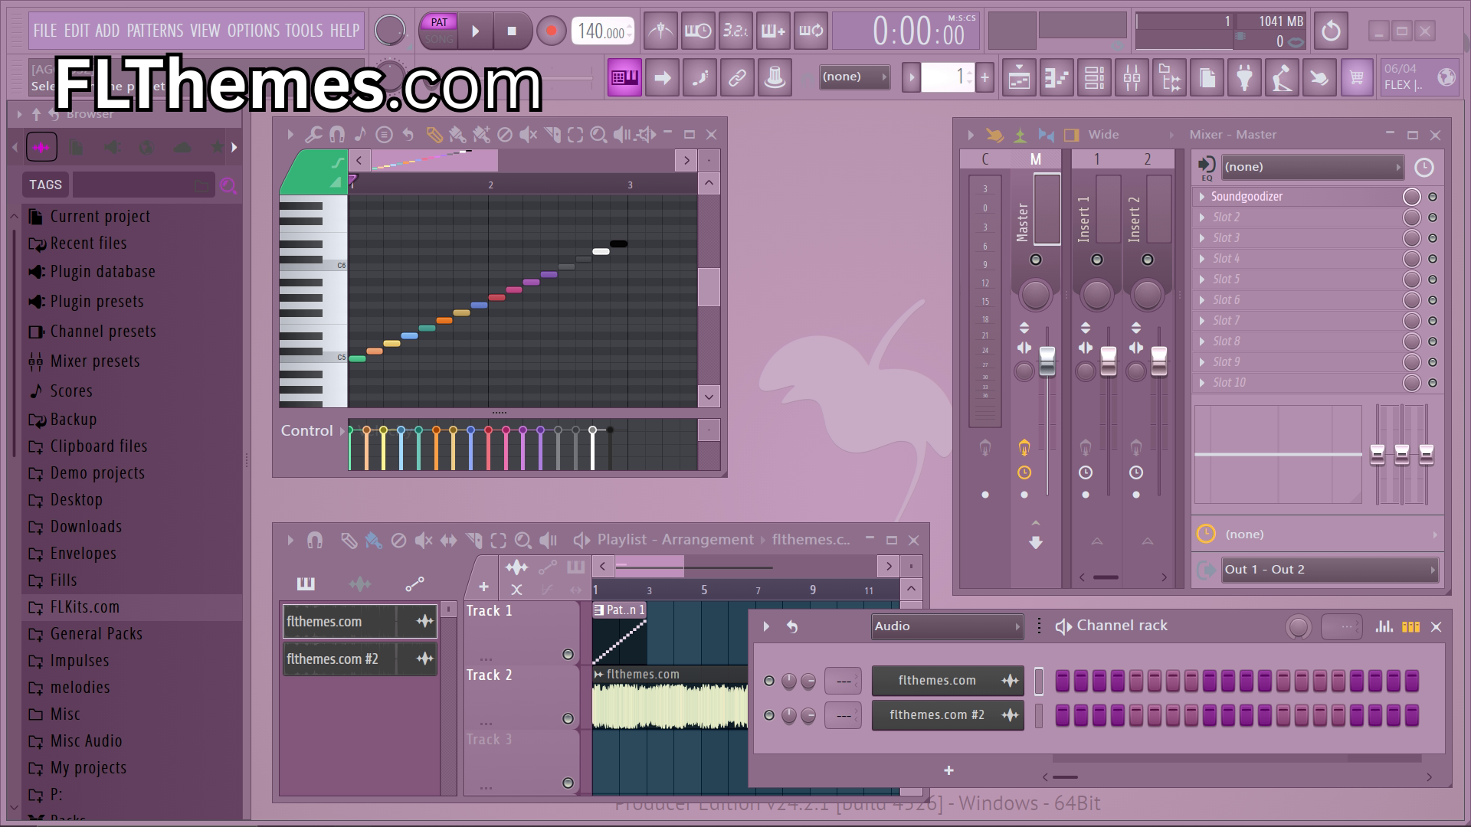The image size is (1471, 827).
Task: Open the EDIT menu
Action: 77,31
